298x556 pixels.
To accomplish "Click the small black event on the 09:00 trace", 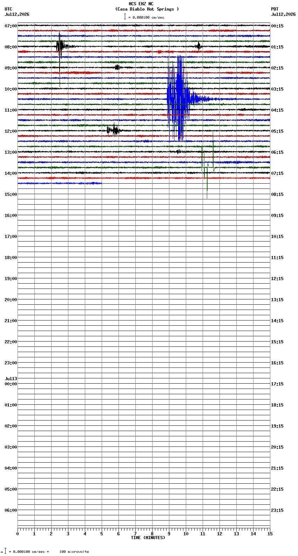I will pos(117,67).
